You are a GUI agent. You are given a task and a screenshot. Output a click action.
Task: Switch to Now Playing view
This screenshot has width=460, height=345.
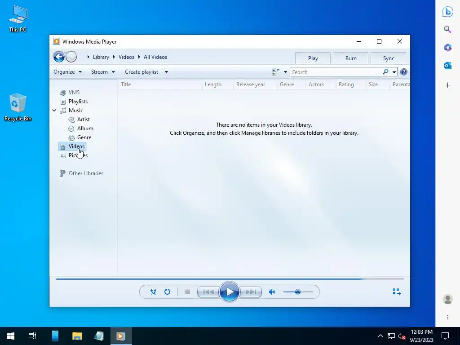point(397,292)
